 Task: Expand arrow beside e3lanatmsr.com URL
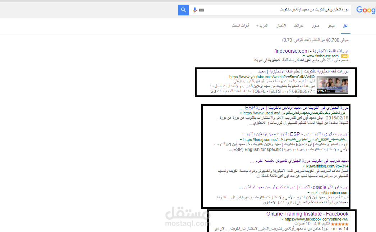(x=308, y=193)
